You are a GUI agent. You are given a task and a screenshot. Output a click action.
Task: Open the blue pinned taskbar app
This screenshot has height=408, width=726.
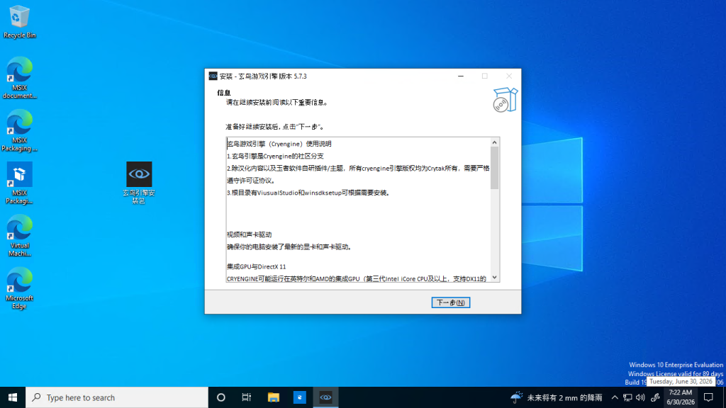(x=300, y=397)
